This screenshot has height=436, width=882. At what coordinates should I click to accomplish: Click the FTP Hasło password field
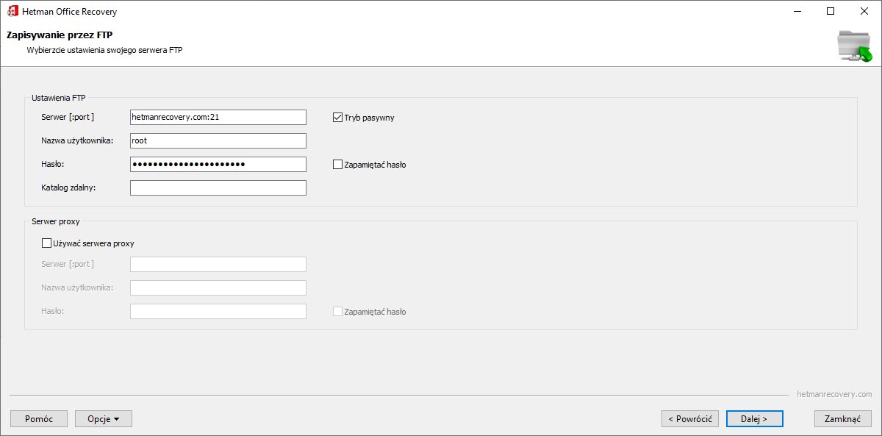(x=218, y=164)
